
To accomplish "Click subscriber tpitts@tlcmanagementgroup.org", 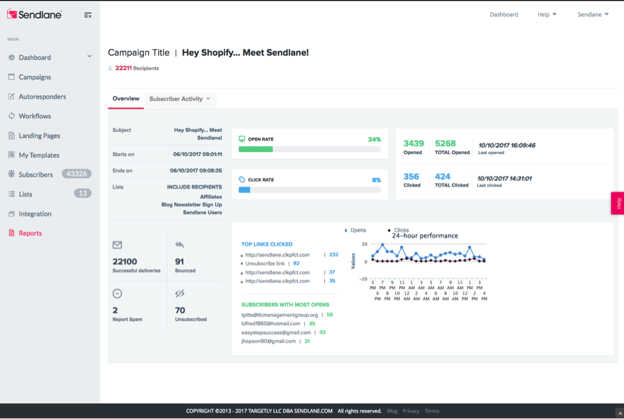I will pos(280,315).
